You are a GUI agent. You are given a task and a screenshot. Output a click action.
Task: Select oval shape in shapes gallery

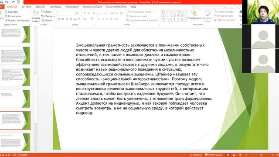click(178, 12)
